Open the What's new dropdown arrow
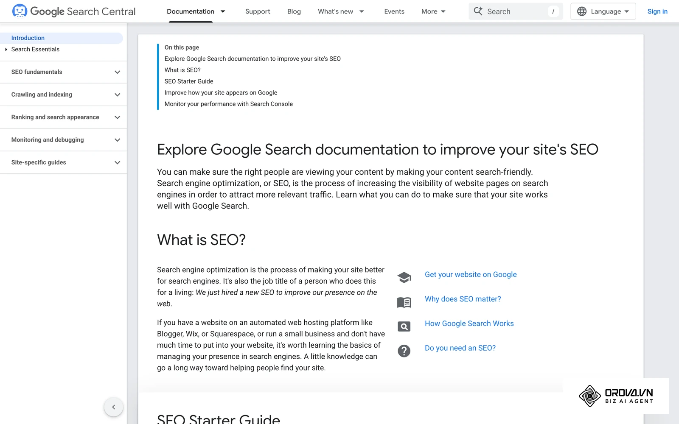This screenshot has height=424, width=679. point(362,11)
